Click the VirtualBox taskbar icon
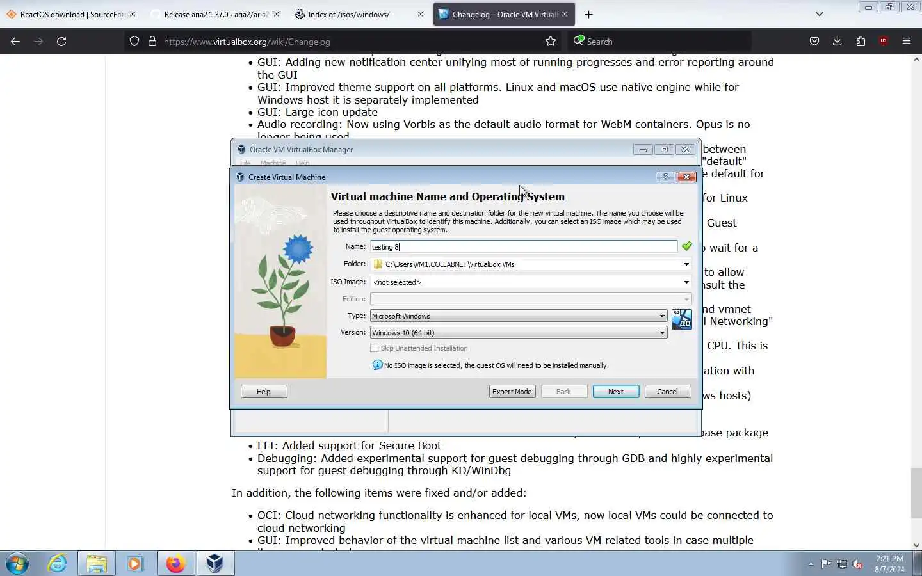This screenshot has height=576, width=922. pyautogui.click(x=215, y=564)
